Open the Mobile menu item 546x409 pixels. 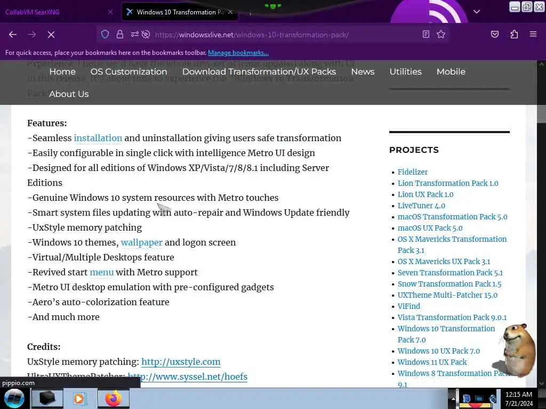coord(451,72)
